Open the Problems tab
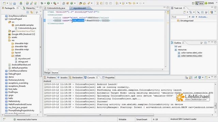The width and height of the screenshot is (218, 122). [x=50, y=78]
